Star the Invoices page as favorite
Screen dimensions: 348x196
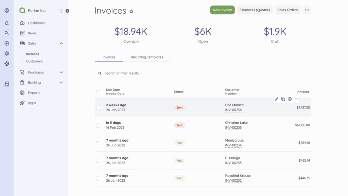[132, 11]
